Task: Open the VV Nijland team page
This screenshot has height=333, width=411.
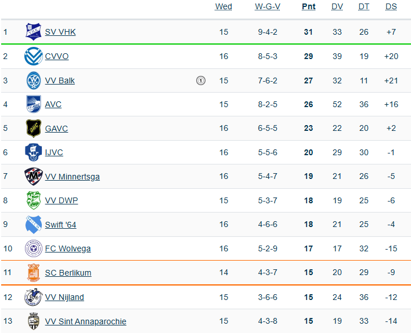Action: coord(64,297)
